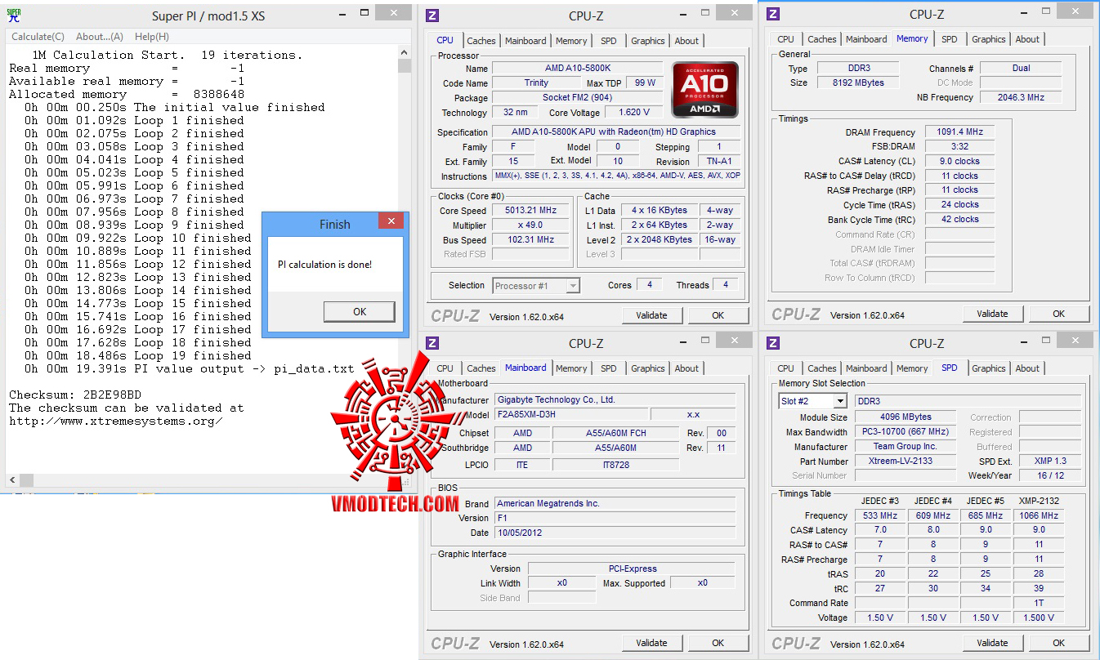Screen dimensions: 1100x660
Task: Open Memory tab in the CPU-Z processor window
Action: coord(571,41)
